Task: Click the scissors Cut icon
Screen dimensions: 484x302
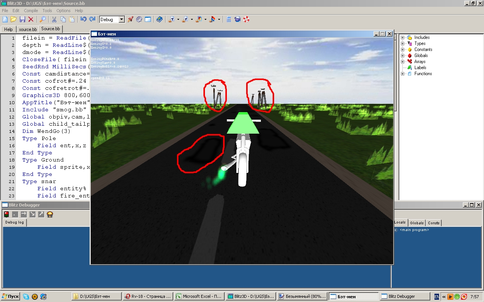Action: [54, 19]
